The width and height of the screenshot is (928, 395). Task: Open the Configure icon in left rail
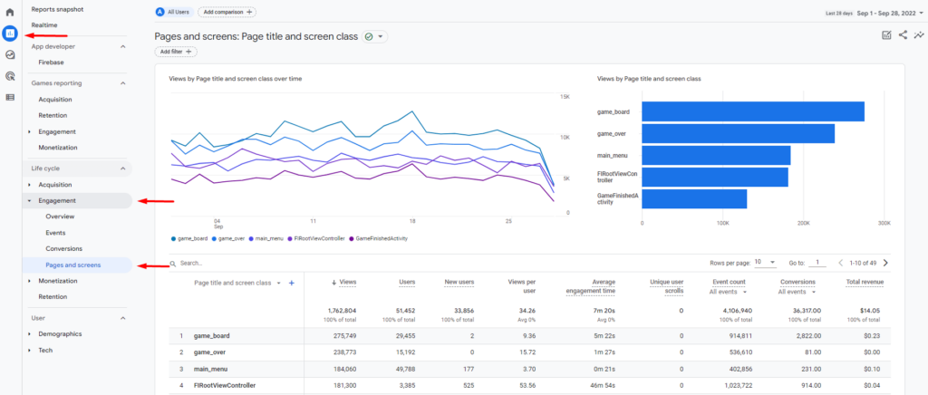click(9, 97)
